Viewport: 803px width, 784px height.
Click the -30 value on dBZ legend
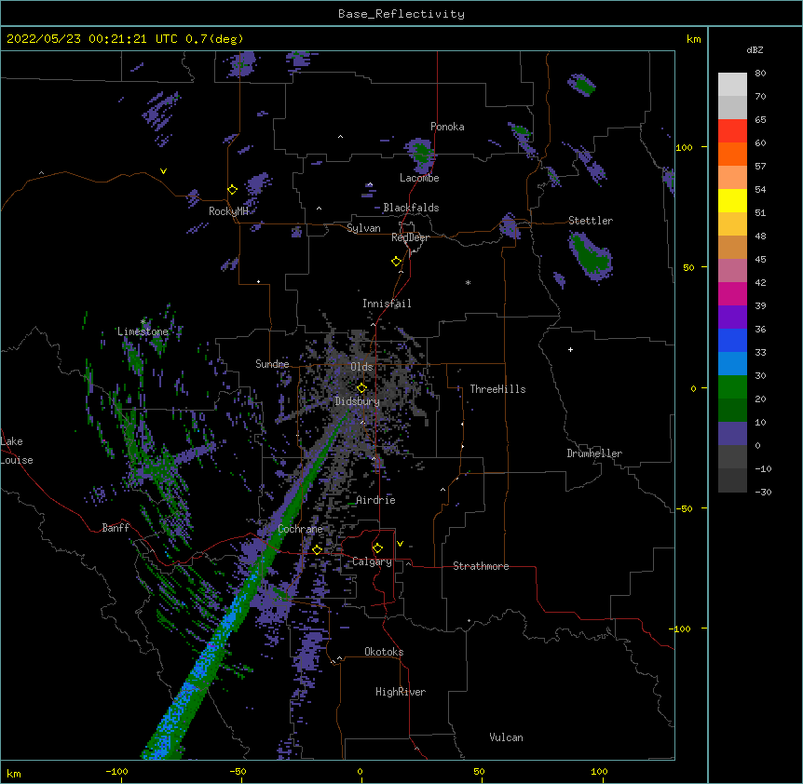763,493
